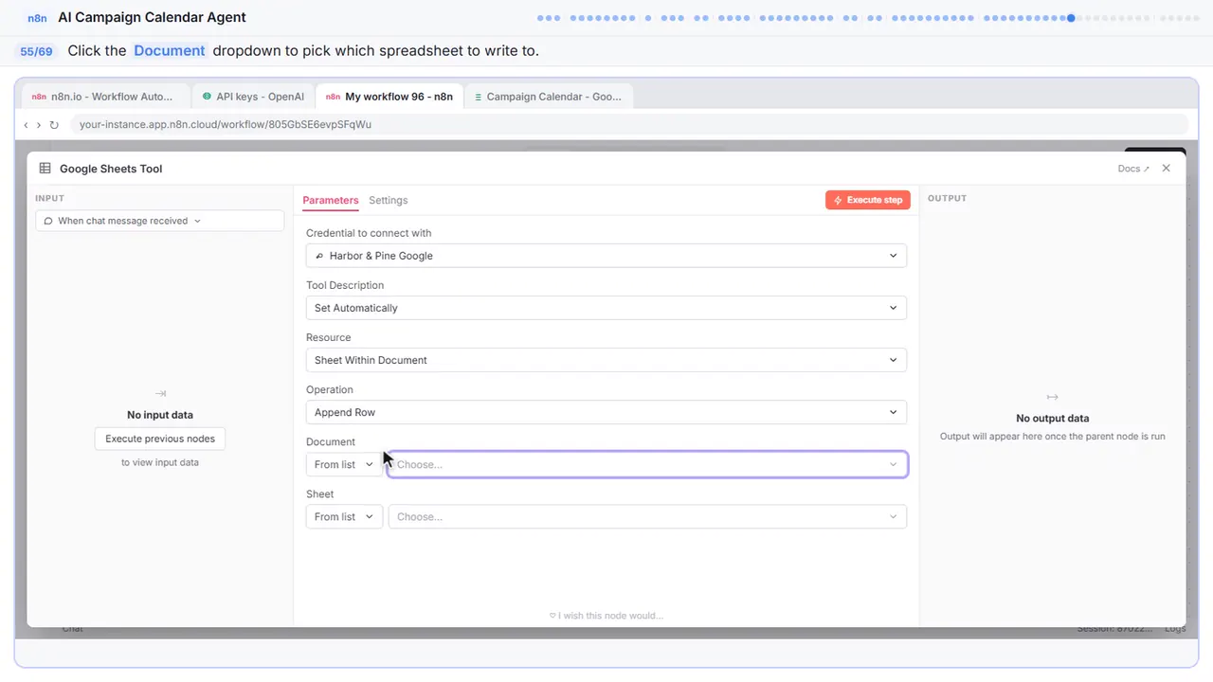
Task: Click Execute previous nodes button
Action: point(160,439)
